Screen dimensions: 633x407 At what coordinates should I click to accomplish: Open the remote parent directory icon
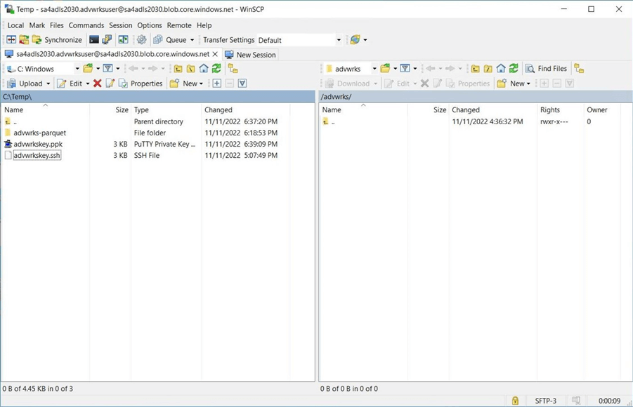[476, 69]
